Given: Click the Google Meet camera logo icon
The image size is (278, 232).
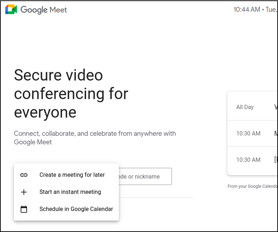Looking at the screenshot, I should tap(11, 10).
